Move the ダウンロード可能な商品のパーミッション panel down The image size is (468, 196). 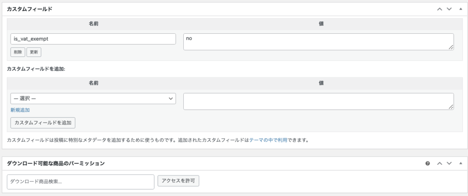coord(449,163)
